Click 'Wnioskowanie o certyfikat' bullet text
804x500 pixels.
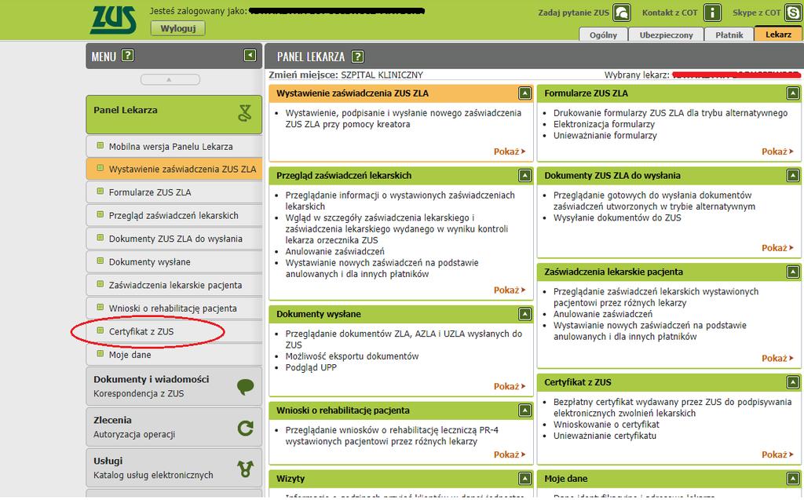click(x=606, y=425)
